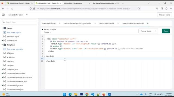Click the tracking protection shield icon

coord(30,9)
